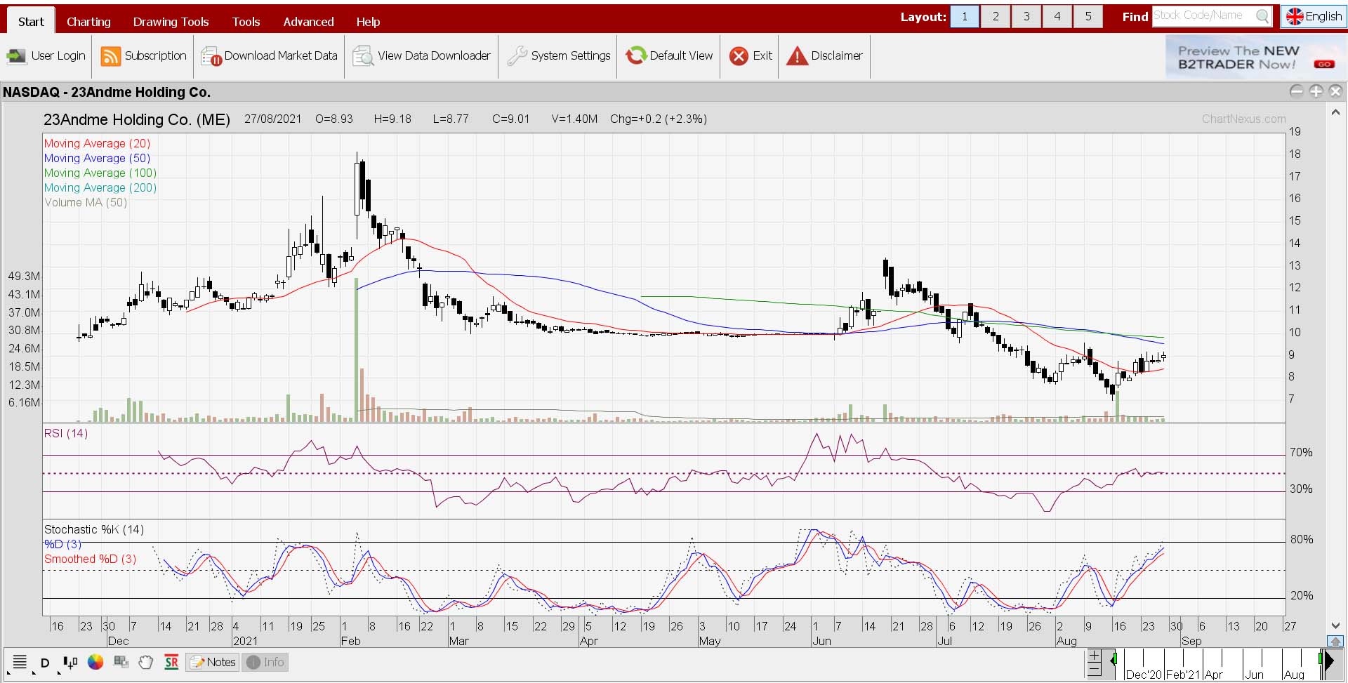This screenshot has height=683, width=1348.
Task: Open the Drawing Tools tab
Action: (171, 22)
